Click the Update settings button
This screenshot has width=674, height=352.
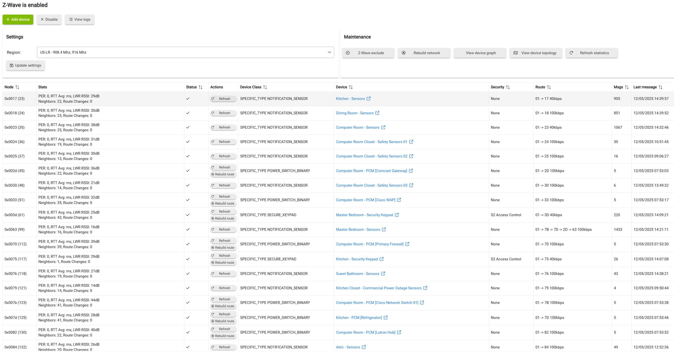pos(25,65)
